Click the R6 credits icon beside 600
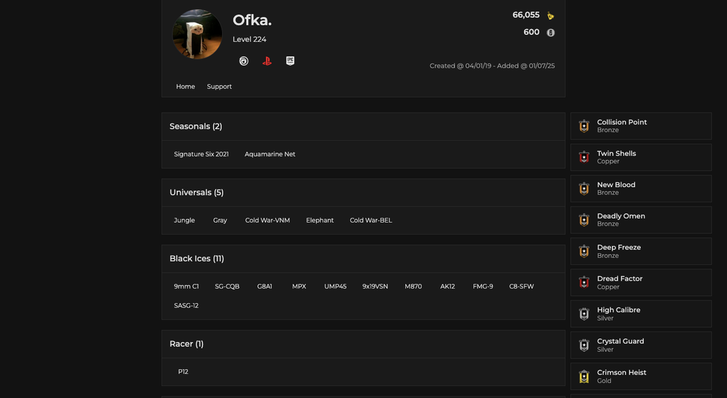Image resolution: width=727 pixels, height=398 pixels. pos(550,33)
